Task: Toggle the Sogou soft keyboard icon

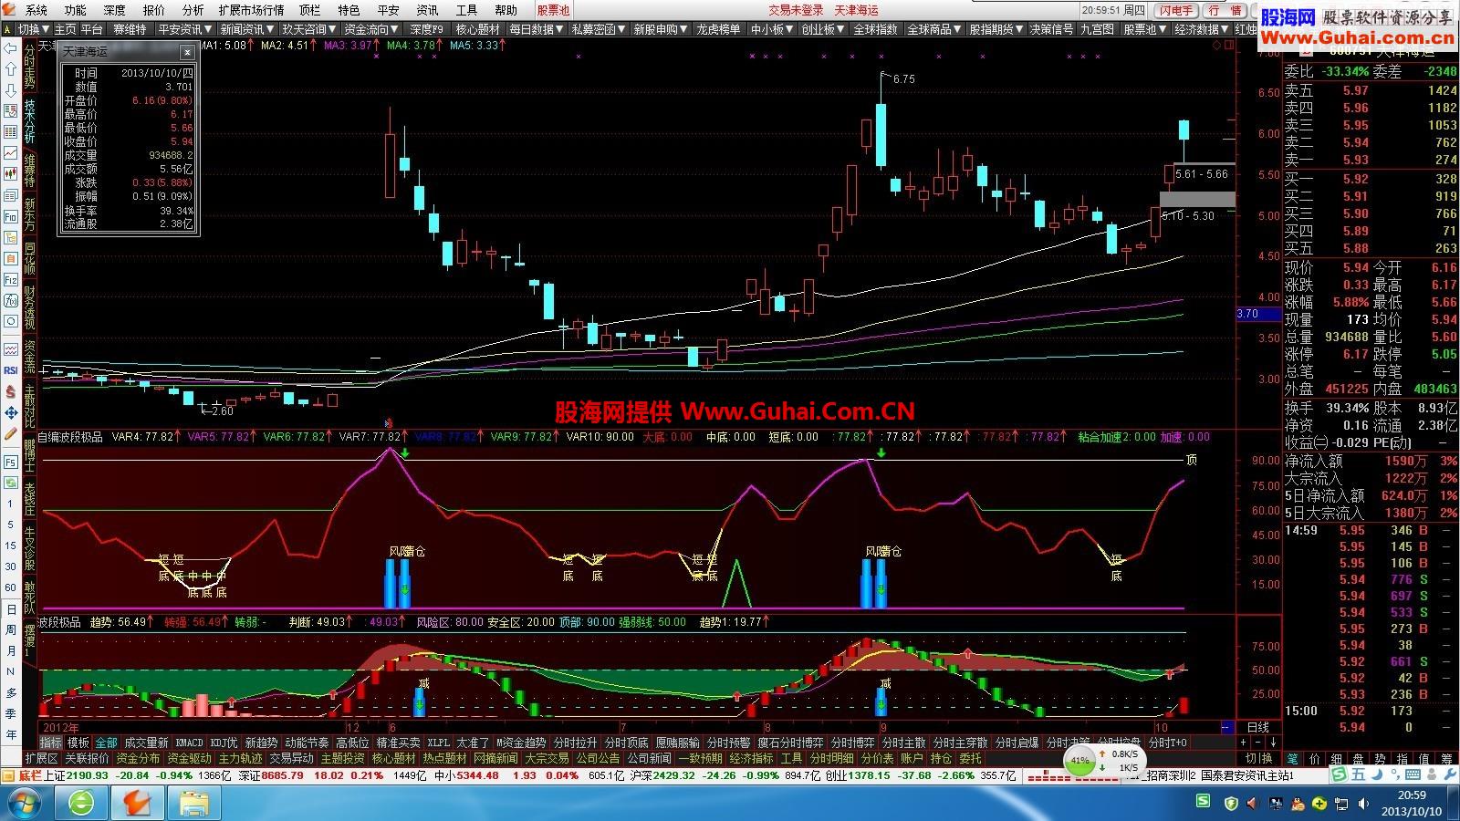Action: pos(1413,774)
